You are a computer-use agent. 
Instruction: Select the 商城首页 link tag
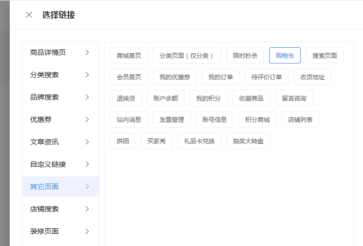(129, 55)
